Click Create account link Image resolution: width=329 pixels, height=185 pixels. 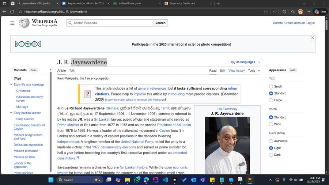(294, 23)
